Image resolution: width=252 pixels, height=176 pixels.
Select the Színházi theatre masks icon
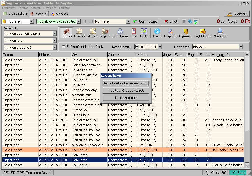tap(67, 33)
